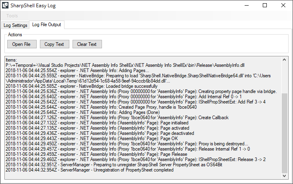
Task: Click the 'Proxy is being destroyed...' line
Action: click(x=127, y=143)
